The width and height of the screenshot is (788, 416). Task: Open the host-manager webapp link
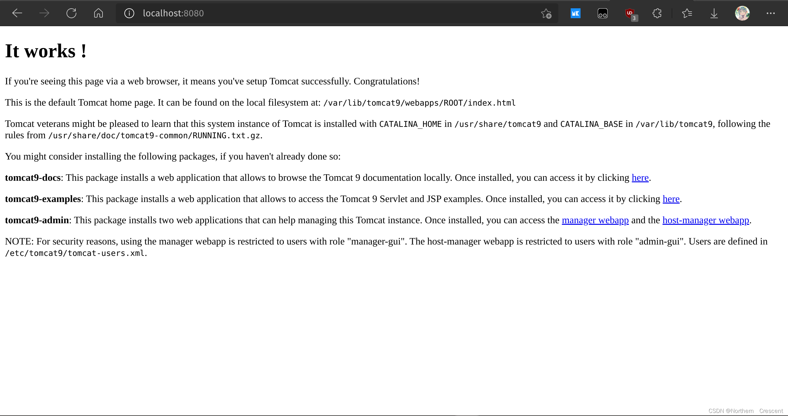coord(705,220)
